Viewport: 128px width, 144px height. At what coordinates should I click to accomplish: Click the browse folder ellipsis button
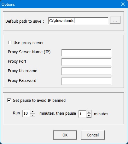click(115, 20)
